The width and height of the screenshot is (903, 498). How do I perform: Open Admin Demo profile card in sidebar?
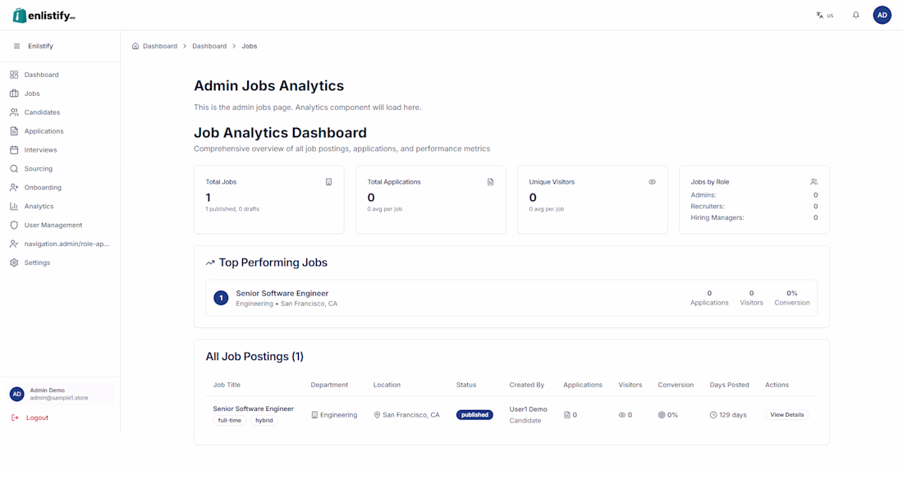coord(60,394)
